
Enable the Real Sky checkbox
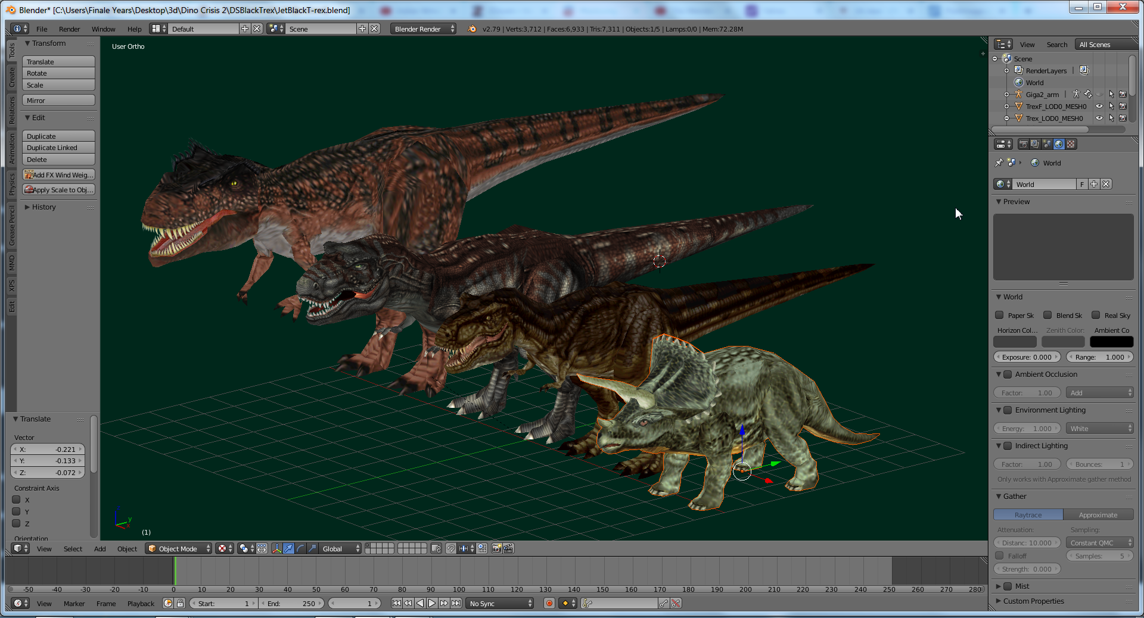pyautogui.click(x=1096, y=315)
